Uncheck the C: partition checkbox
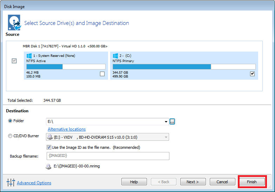This screenshot has width=275, height=192. click(x=252, y=74)
